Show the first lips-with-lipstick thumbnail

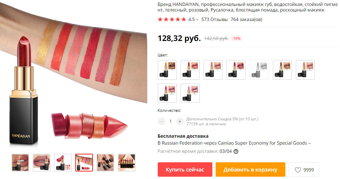point(20,163)
